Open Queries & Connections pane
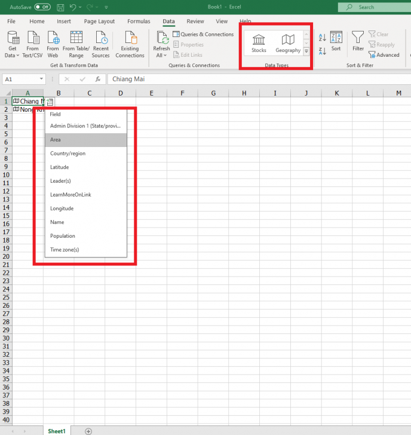This screenshot has width=411, height=435. (203, 35)
